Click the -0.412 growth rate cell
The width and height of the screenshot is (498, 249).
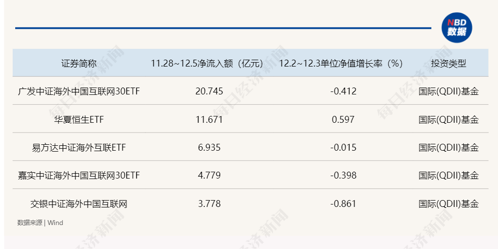(x=343, y=91)
